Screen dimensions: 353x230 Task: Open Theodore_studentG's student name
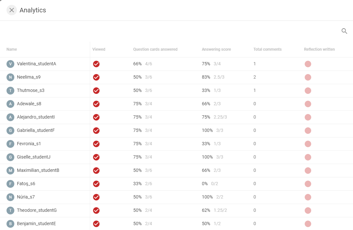pyautogui.click(x=37, y=210)
